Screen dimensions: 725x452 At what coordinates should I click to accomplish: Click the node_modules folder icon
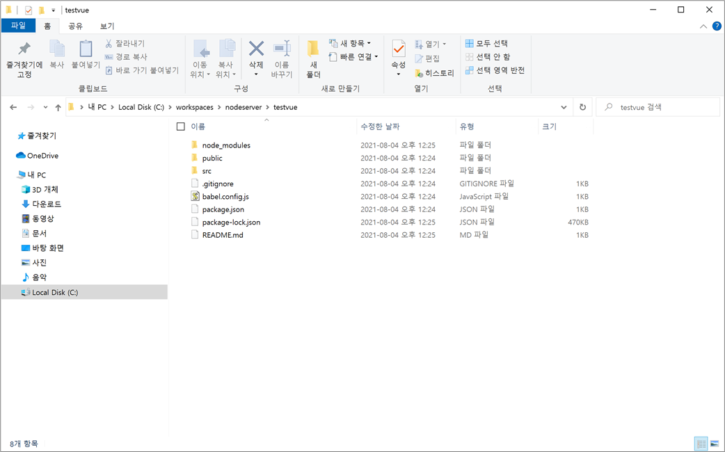point(195,145)
